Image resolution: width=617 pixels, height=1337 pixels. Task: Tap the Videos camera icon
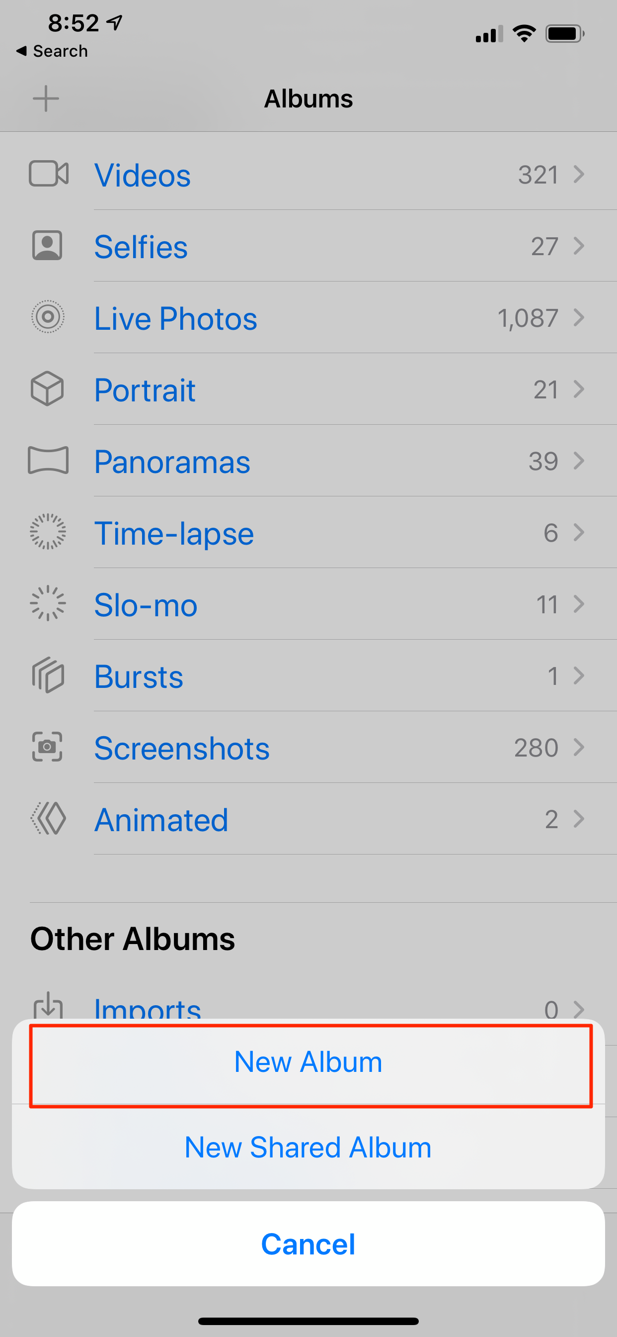coord(48,174)
